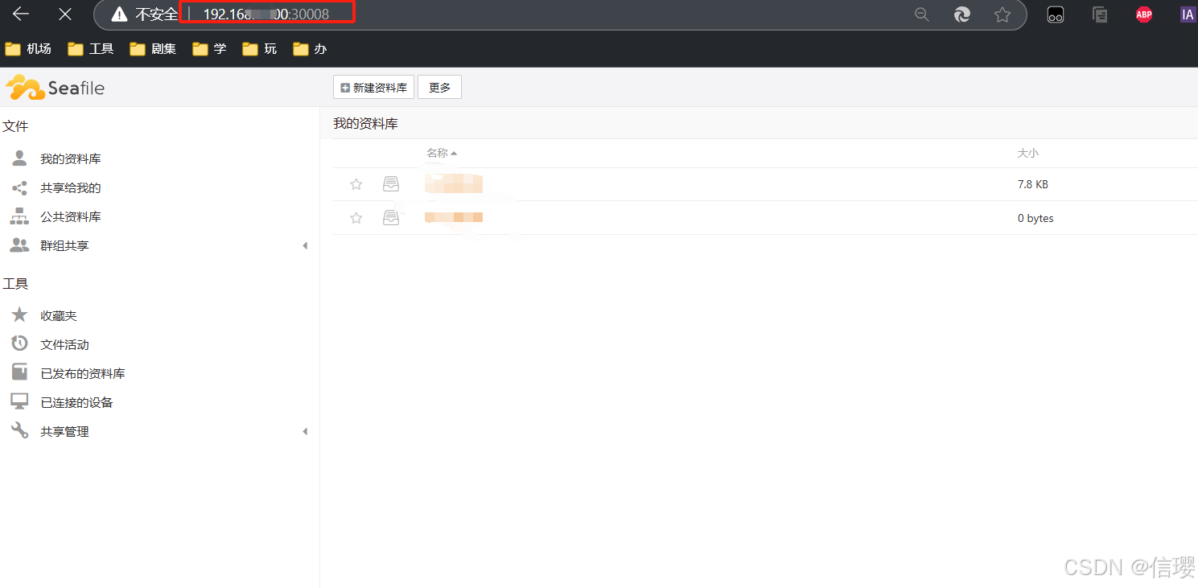The width and height of the screenshot is (1198, 588).
Task: Toggle the favorite star on the second library
Action: click(356, 217)
